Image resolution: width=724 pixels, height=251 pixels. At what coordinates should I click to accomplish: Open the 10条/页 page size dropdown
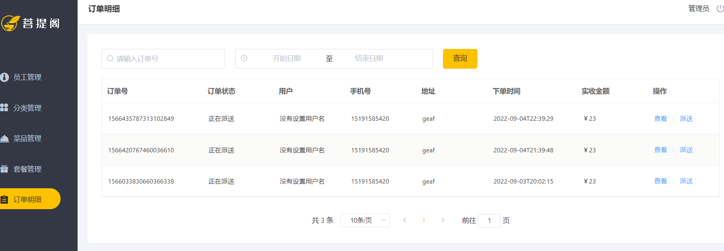(x=365, y=220)
